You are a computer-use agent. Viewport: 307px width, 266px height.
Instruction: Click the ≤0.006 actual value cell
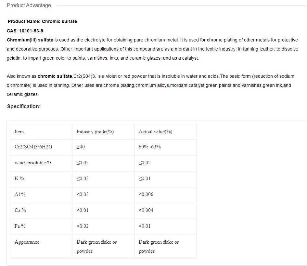pyautogui.click(x=165, y=195)
